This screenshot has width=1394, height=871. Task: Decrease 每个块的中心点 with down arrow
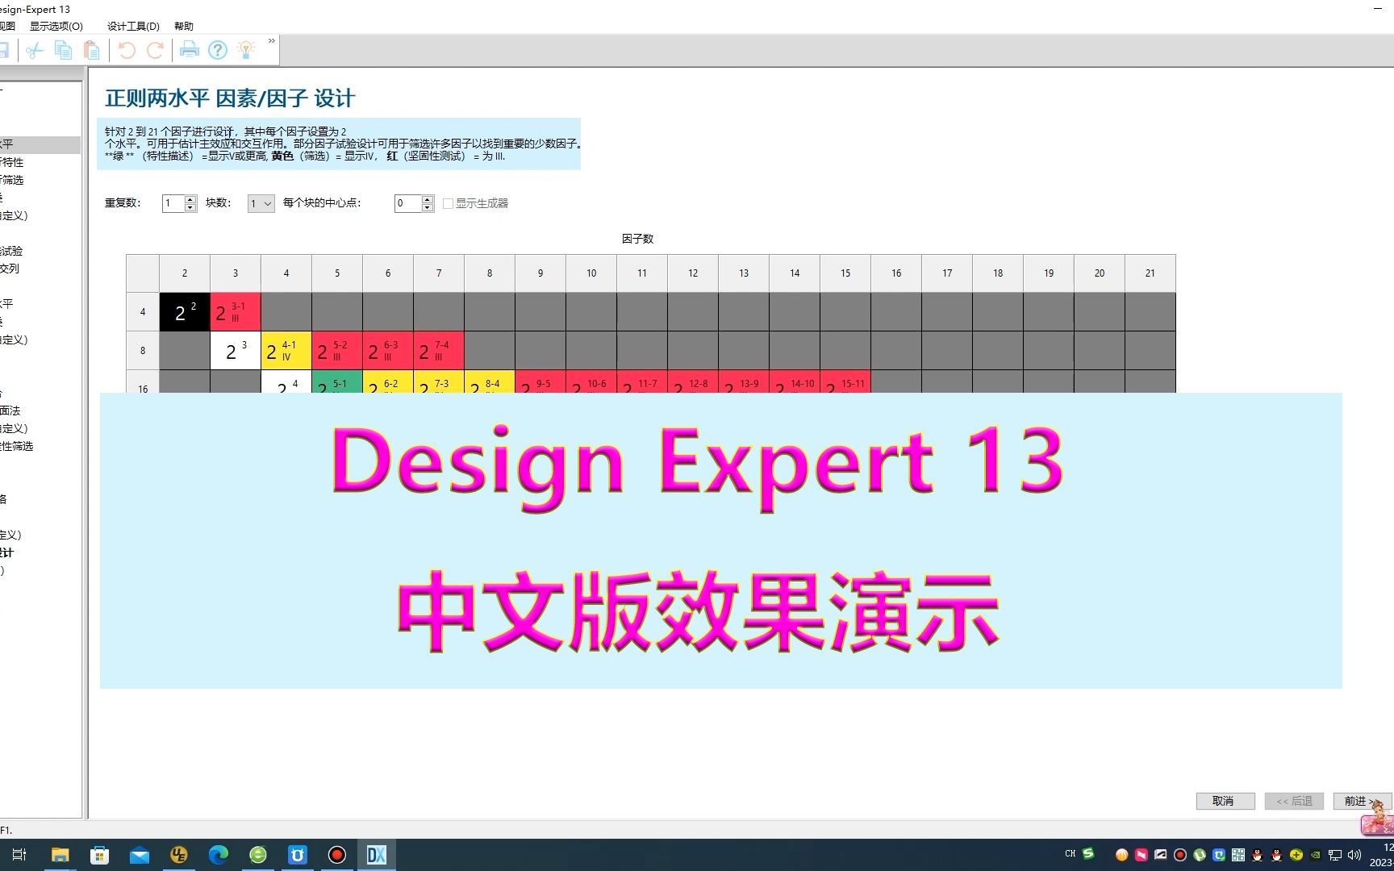click(428, 207)
